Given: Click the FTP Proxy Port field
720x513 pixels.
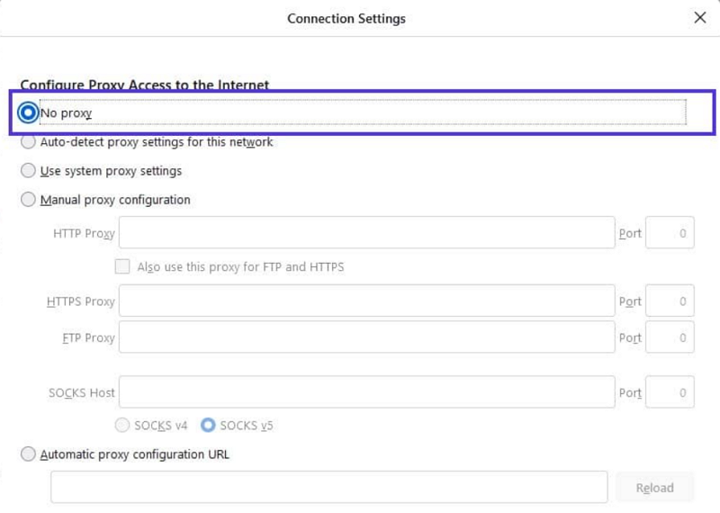Looking at the screenshot, I should [670, 337].
